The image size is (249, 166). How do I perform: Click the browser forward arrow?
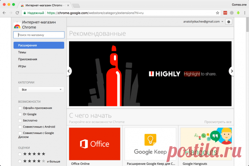click(11, 13)
